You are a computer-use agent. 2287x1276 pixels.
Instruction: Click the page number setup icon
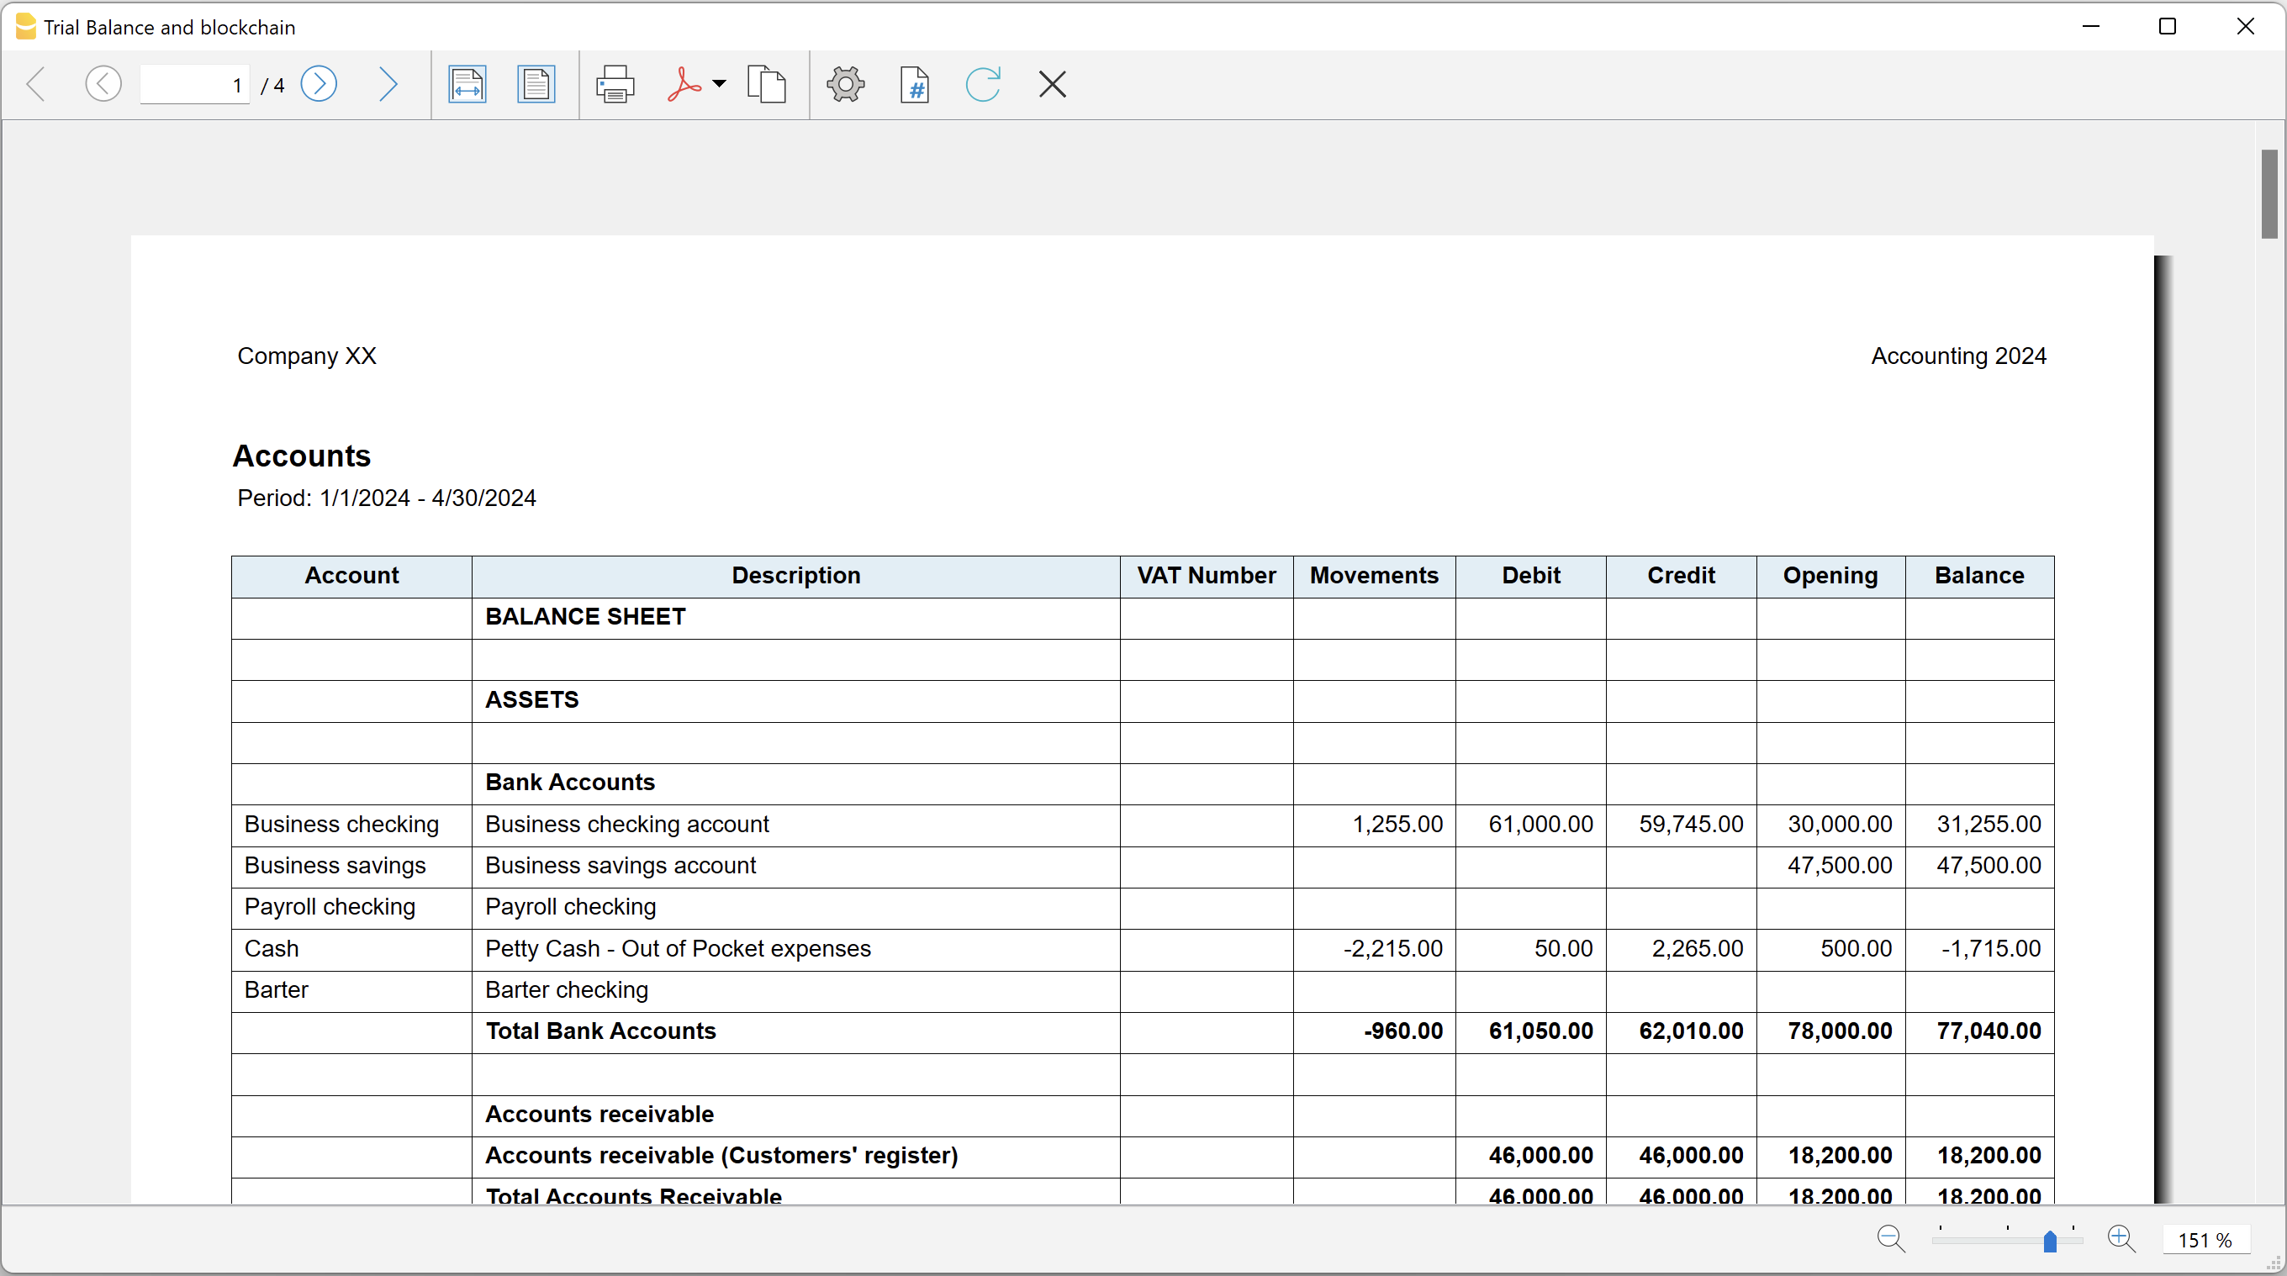point(915,85)
